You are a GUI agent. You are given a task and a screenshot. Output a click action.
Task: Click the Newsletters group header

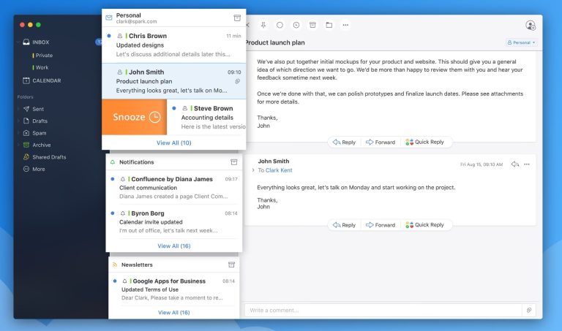(174, 265)
